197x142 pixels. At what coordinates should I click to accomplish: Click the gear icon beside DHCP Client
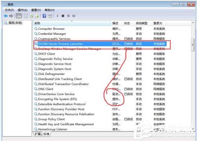(x=36, y=54)
